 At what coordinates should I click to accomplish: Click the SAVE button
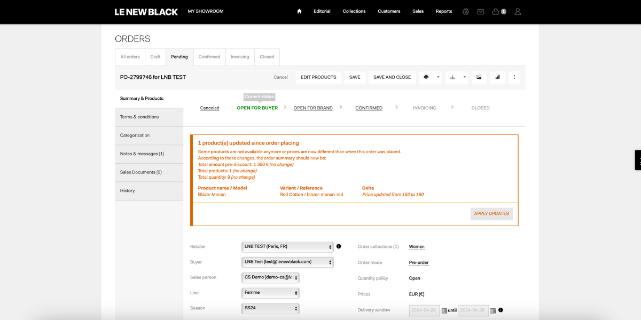pyautogui.click(x=355, y=77)
